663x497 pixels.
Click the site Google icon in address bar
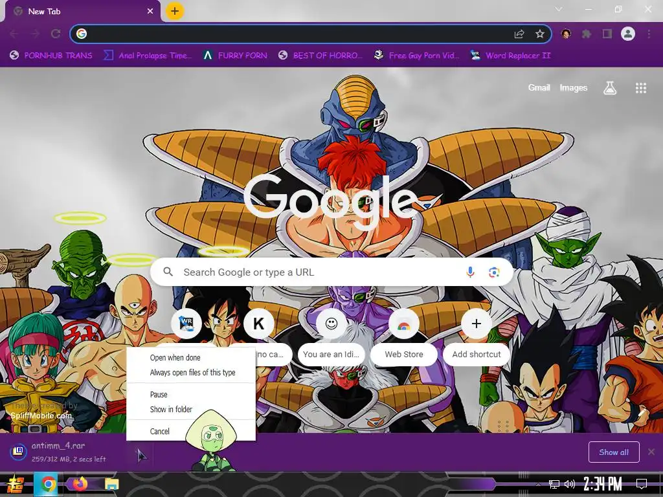tap(82, 34)
